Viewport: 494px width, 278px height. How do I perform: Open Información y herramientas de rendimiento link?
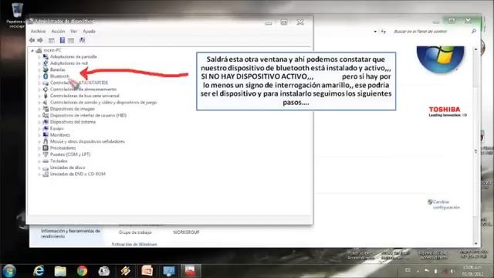pyautogui.click(x=70, y=233)
